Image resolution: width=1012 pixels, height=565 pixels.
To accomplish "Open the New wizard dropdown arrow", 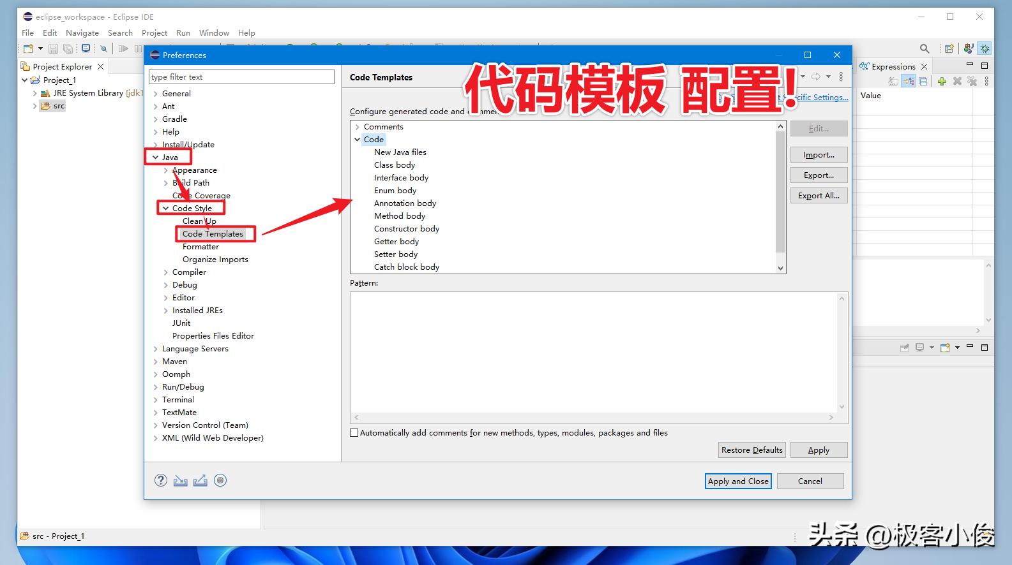I will (x=40, y=48).
